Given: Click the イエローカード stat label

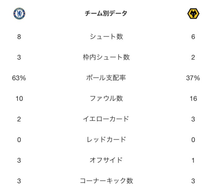Looking at the screenshot, I should tap(106, 119).
